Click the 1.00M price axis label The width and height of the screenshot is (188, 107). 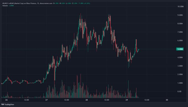(180, 83)
